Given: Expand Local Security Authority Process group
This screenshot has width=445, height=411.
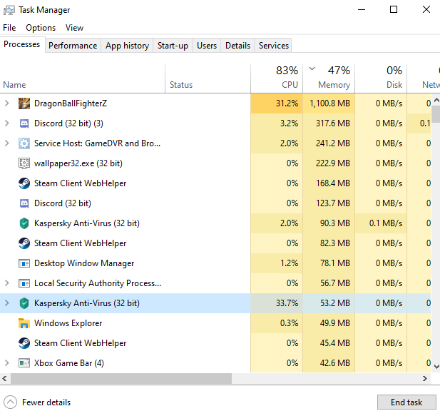Looking at the screenshot, I should click(x=7, y=283).
